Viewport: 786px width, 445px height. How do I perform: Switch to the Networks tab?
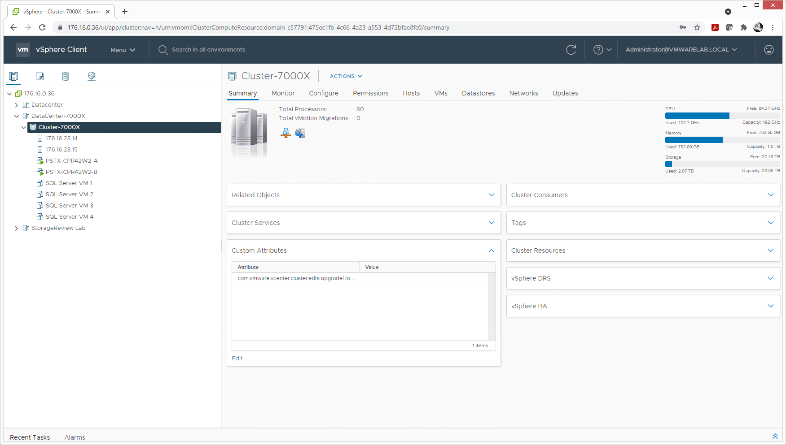[523, 93]
